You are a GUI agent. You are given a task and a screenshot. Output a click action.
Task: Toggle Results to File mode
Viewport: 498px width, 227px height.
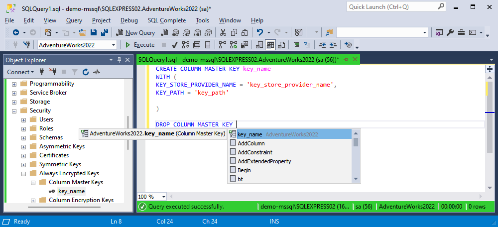[x=281, y=45]
